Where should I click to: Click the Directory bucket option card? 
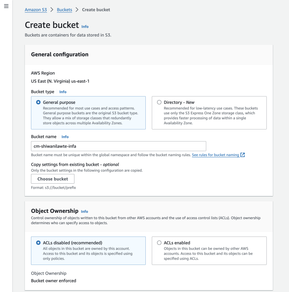point(209,113)
